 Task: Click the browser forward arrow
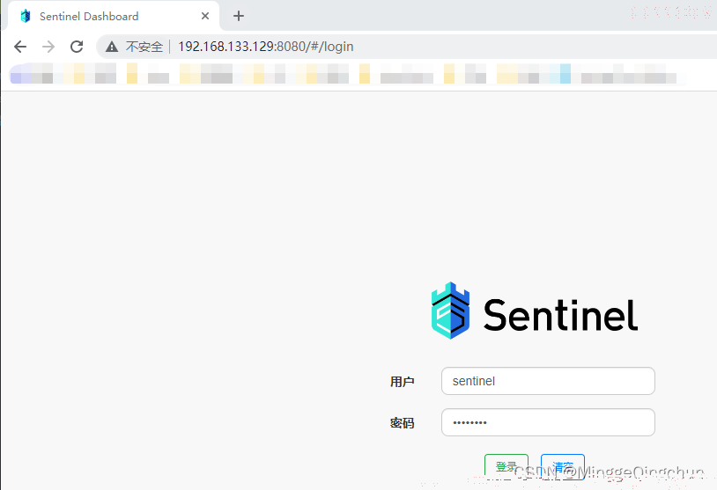(48, 47)
